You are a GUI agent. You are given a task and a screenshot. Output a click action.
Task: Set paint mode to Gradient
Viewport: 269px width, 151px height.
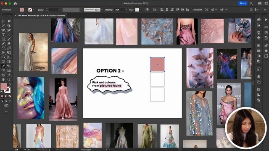[6, 96]
